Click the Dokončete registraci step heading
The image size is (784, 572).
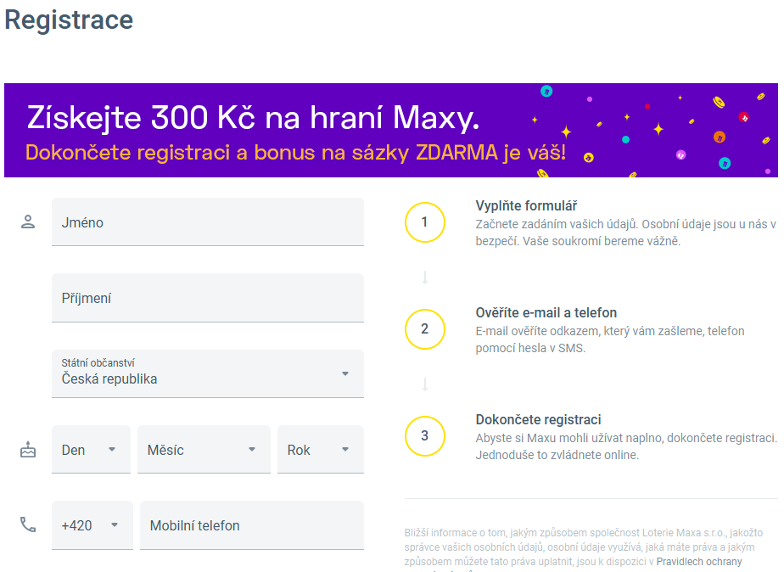point(538,419)
